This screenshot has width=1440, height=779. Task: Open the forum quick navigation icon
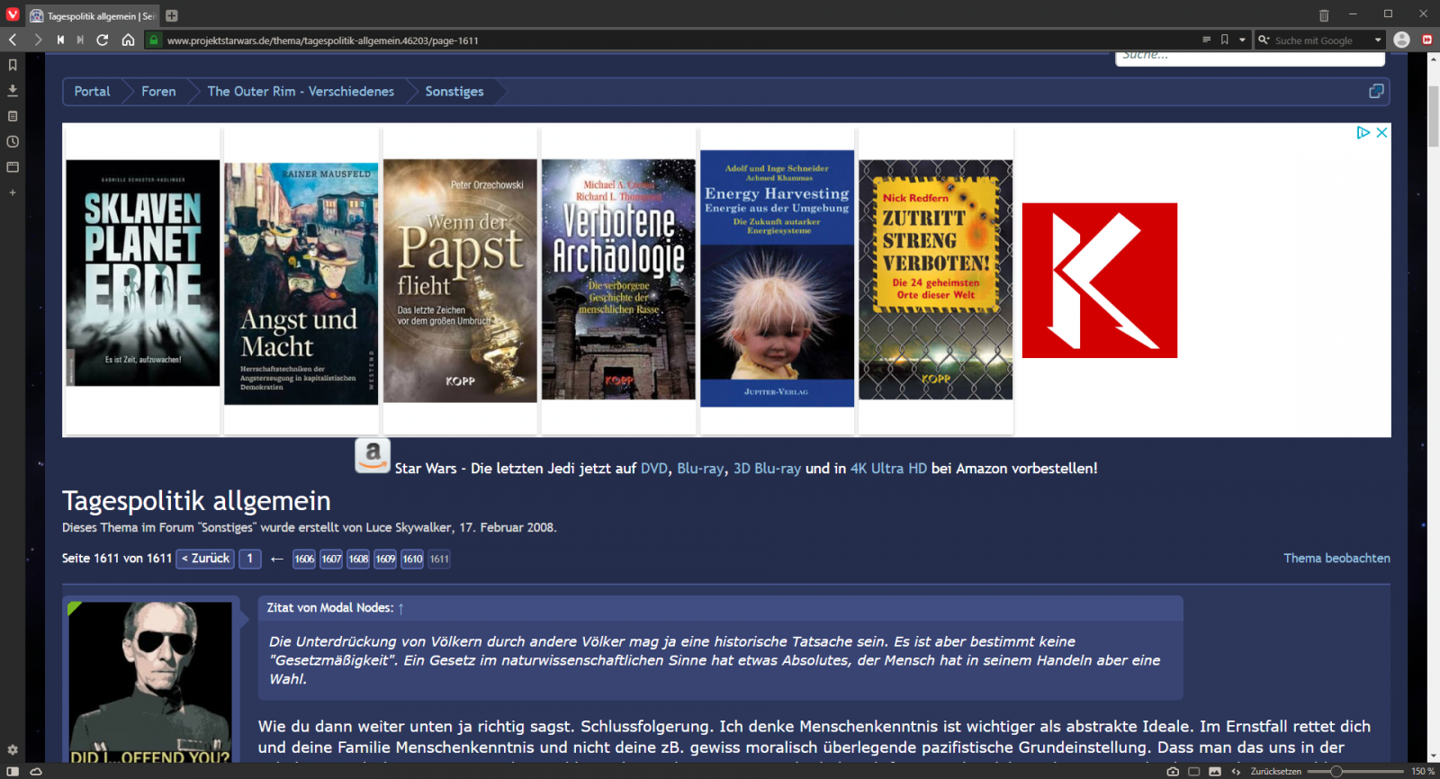(1376, 91)
